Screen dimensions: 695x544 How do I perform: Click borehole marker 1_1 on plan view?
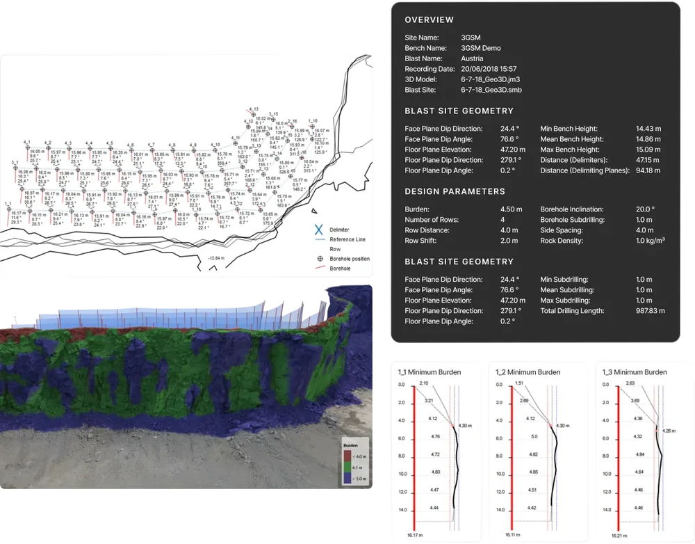(x=9, y=209)
